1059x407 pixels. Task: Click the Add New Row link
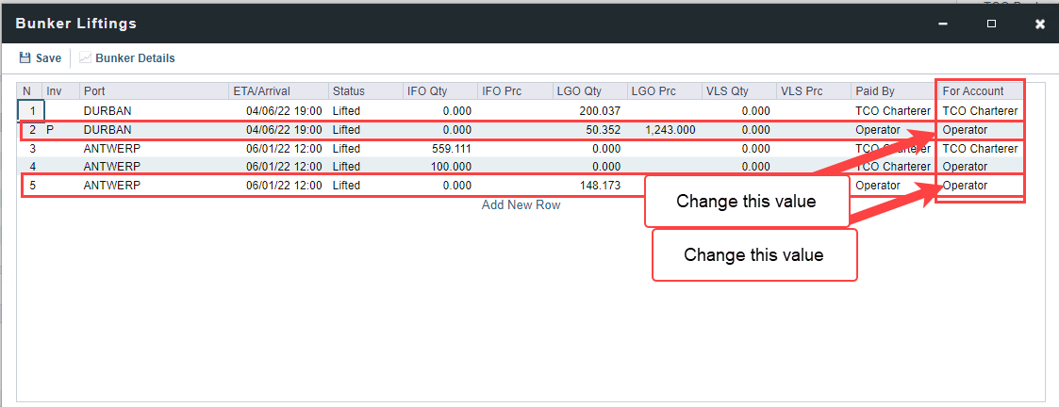[x=521, y=204]
